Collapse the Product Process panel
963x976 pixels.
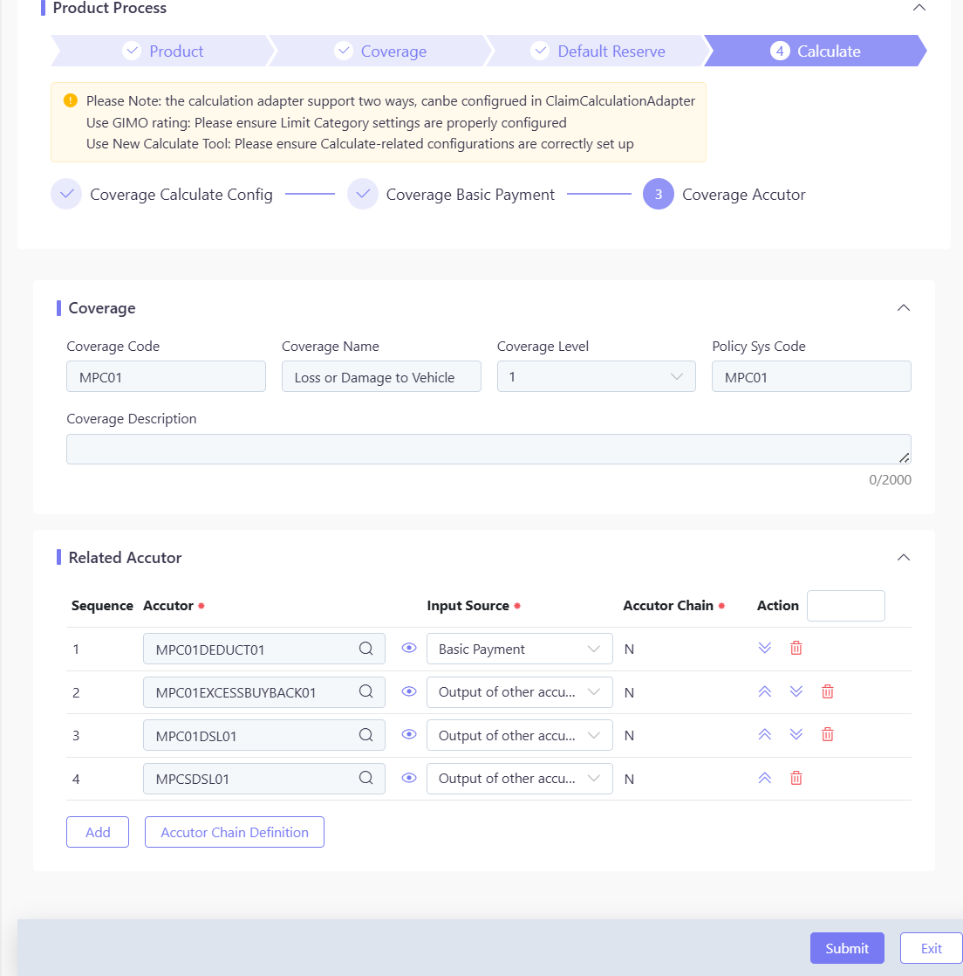point(919,8)
